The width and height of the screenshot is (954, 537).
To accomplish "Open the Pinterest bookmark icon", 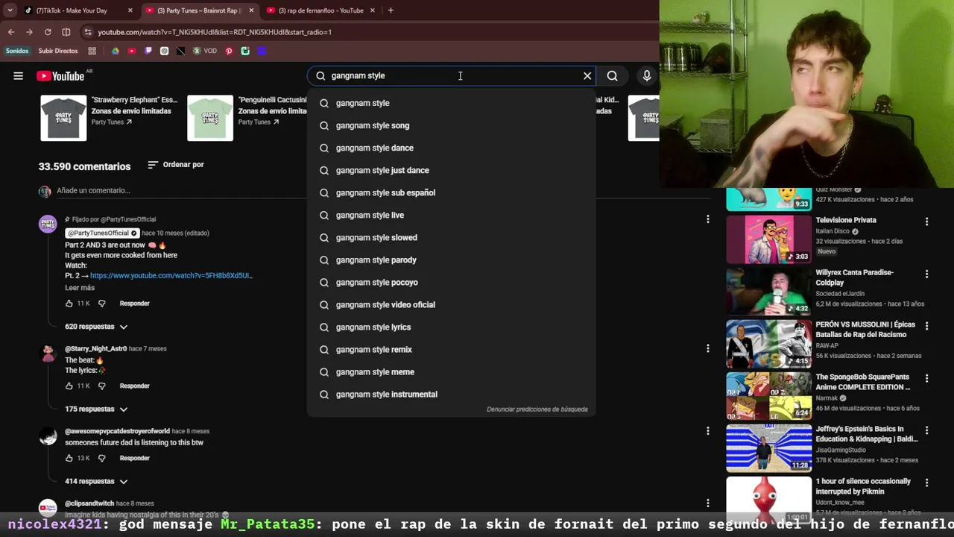I will click(x=229, y=51).
